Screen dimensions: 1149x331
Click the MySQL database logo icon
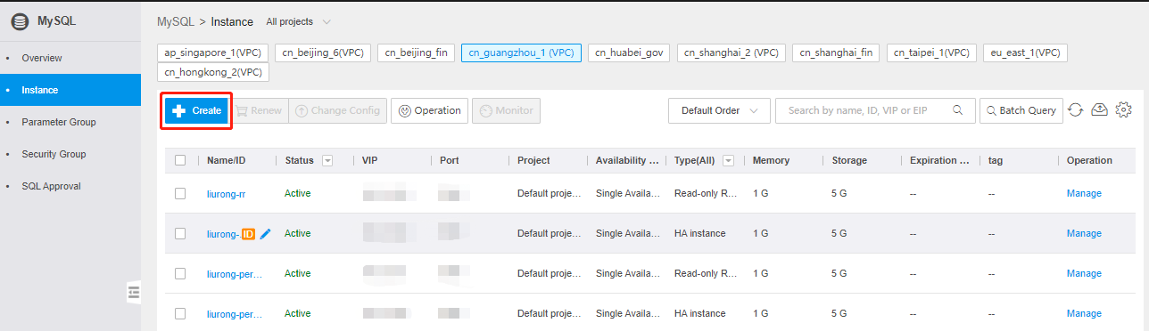[20, 21]
